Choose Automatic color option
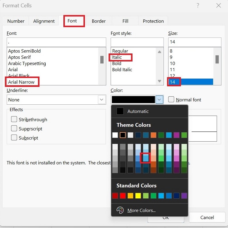 tap(150, 111)
